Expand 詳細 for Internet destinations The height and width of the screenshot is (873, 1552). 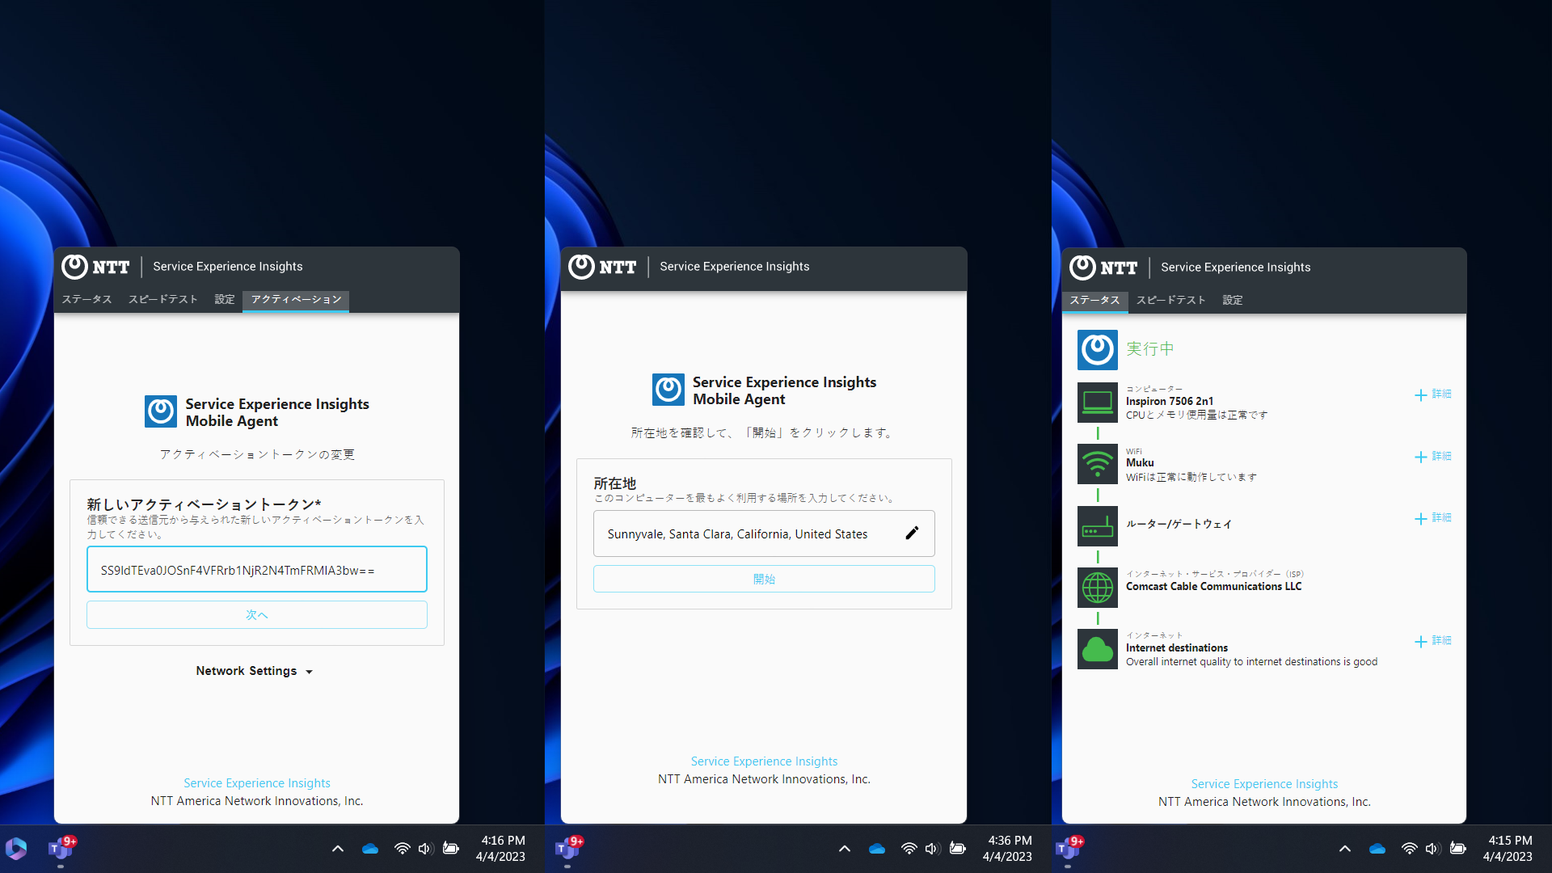click(1433, 641)
